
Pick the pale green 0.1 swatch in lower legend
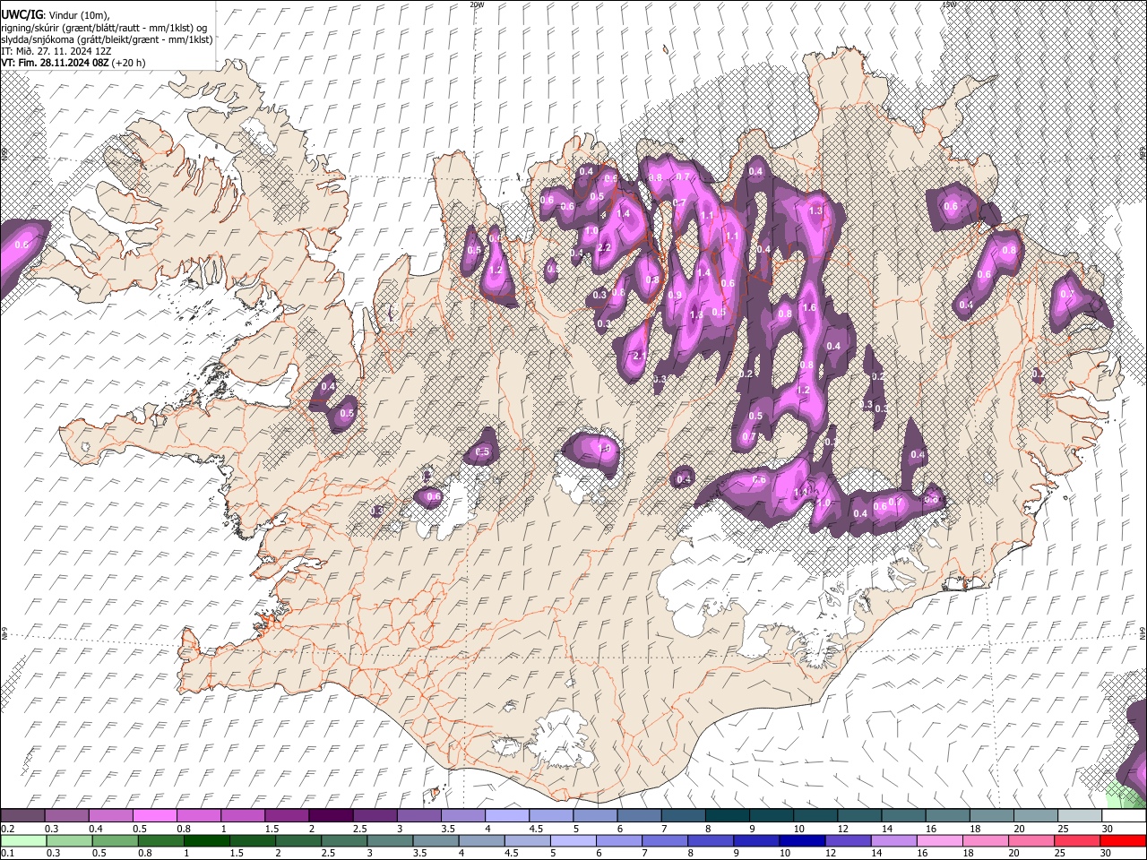tap(22, 841)
